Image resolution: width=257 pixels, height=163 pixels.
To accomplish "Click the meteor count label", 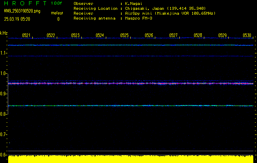I will (x=57, y=13).
